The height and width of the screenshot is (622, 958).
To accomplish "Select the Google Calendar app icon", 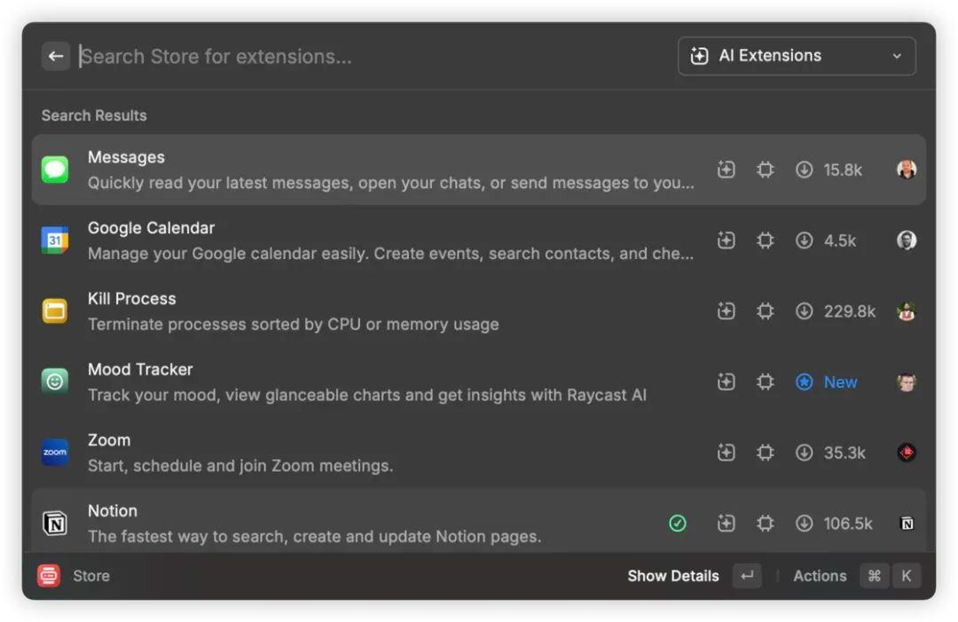I will [x=55, y=240].
